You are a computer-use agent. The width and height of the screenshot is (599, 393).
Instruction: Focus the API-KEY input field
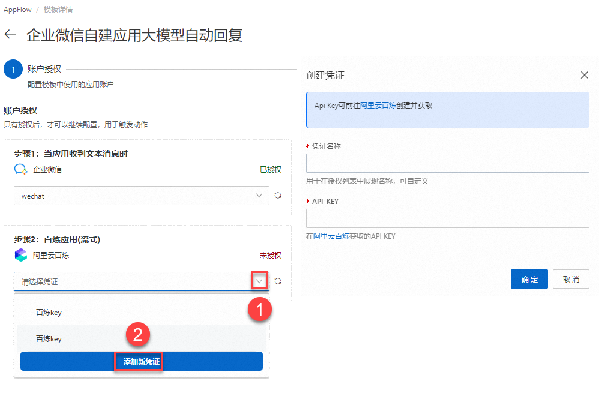coord(447,218)
